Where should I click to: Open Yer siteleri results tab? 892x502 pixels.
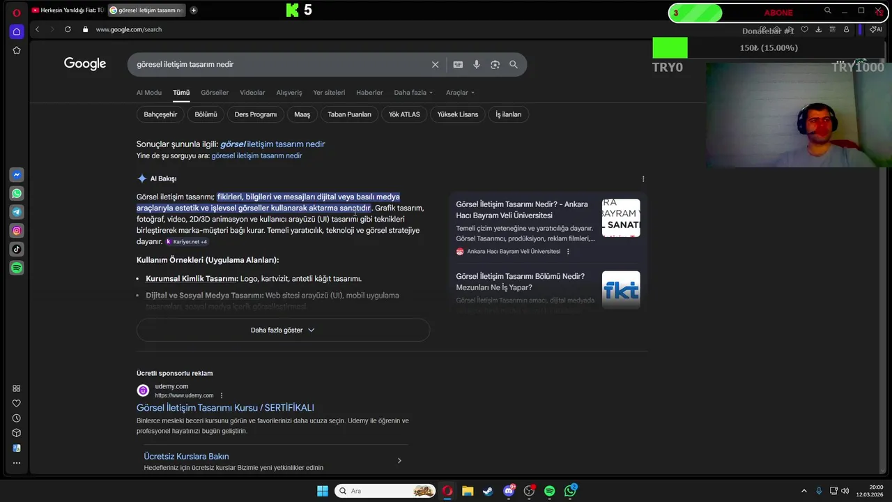tap(329, 93)
